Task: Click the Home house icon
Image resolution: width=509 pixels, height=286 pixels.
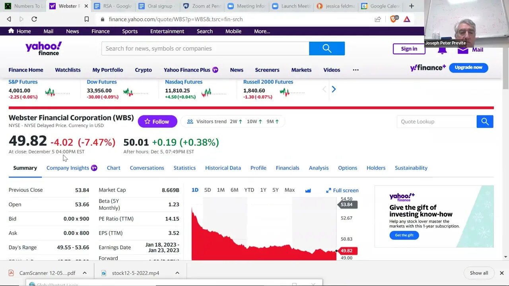Action: 11,31
